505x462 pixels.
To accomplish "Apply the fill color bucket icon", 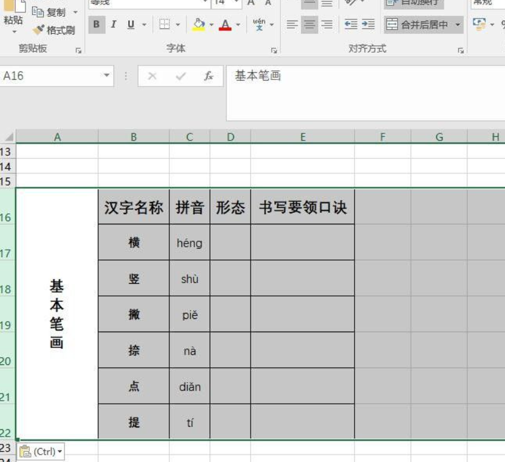I will click(x=198, y=25).
